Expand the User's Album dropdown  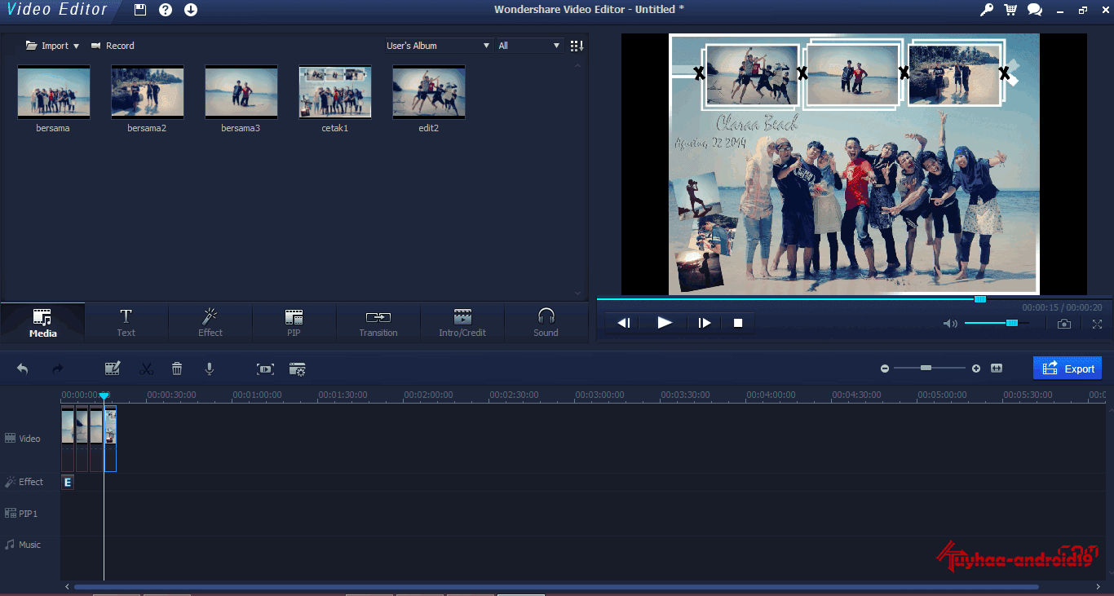tap(438, 46)
